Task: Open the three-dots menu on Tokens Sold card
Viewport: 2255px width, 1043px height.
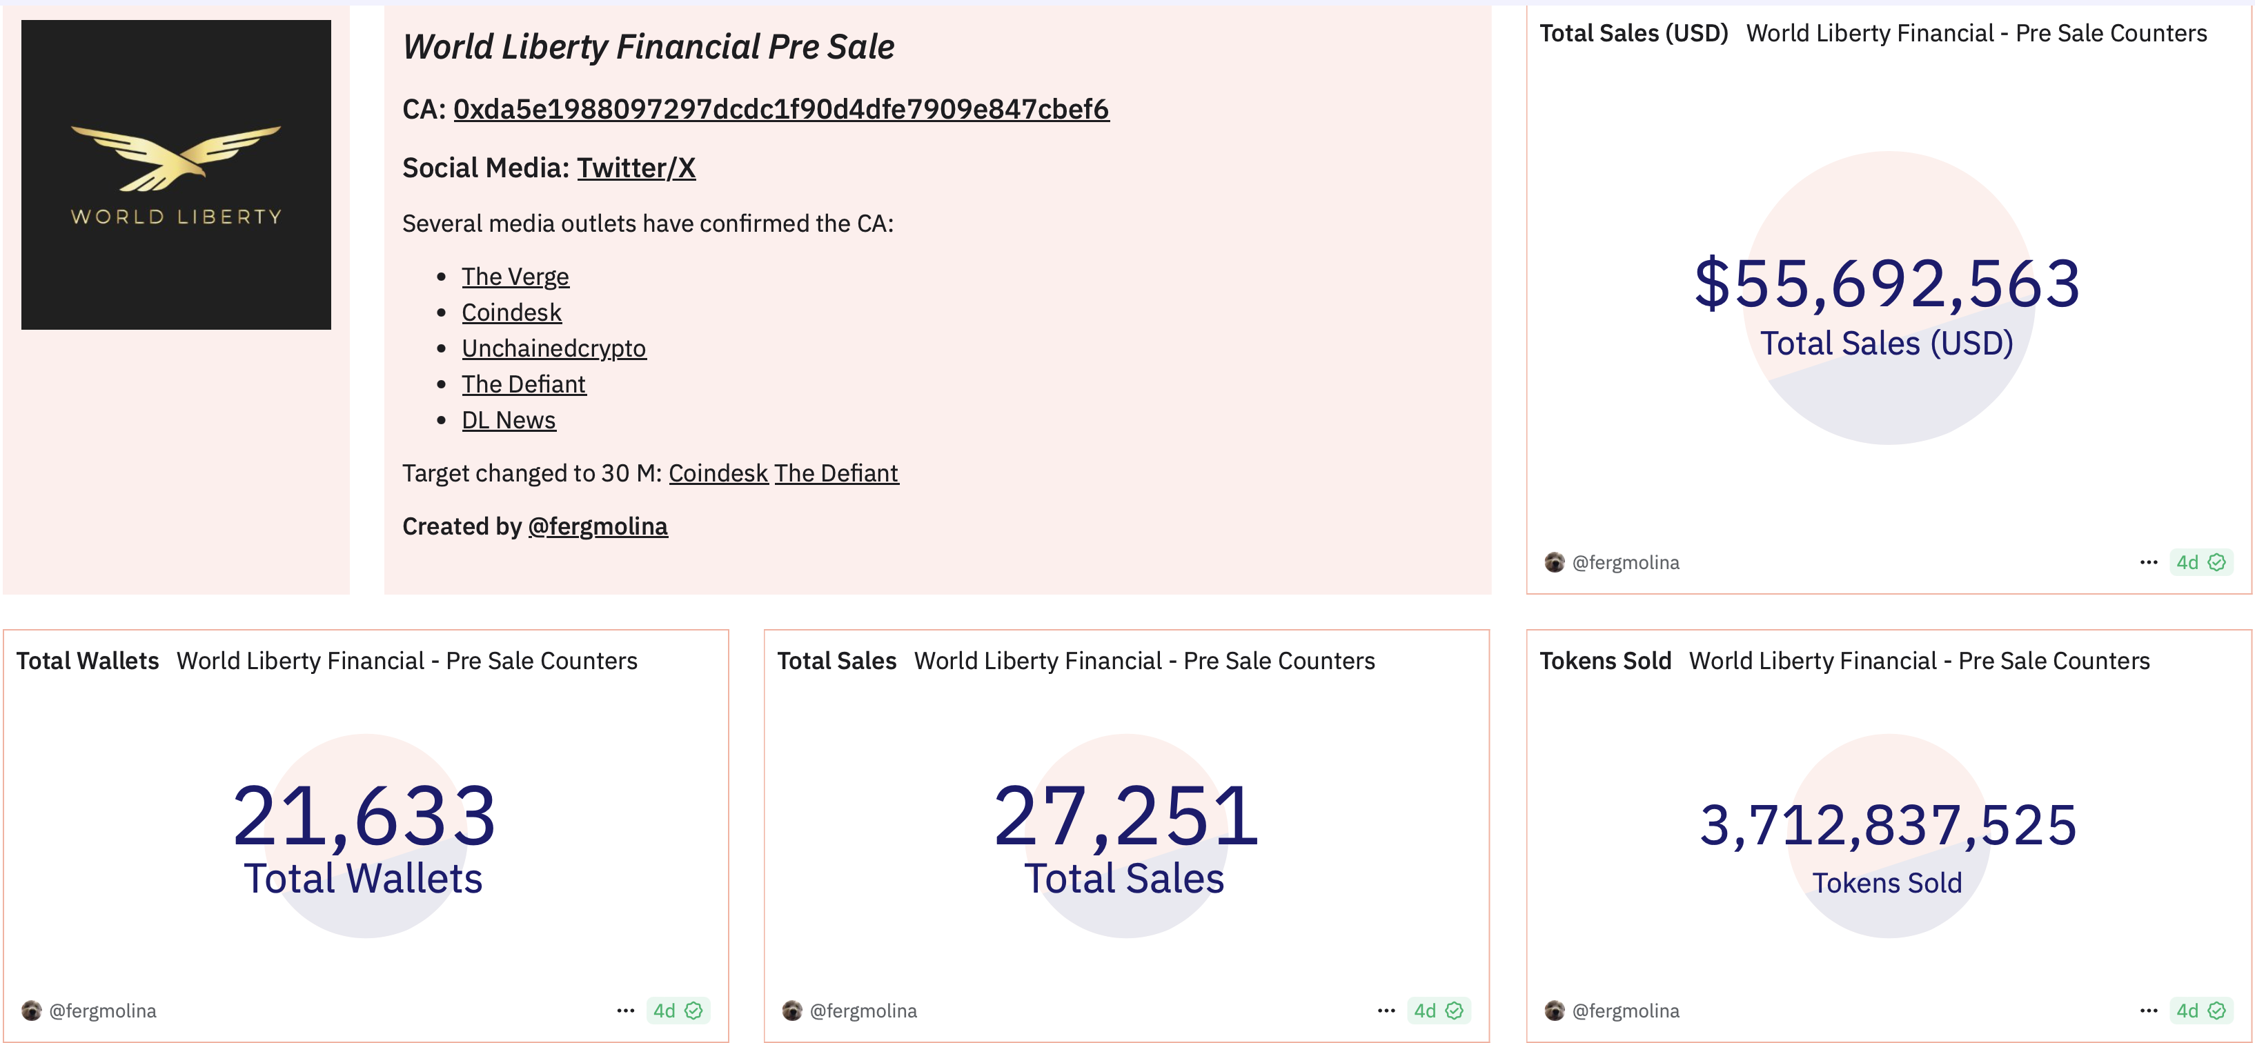Action: click(x=2148, y=1011)
